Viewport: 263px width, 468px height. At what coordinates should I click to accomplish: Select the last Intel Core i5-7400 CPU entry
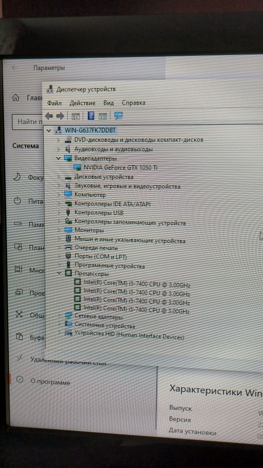tap(137, 309)
